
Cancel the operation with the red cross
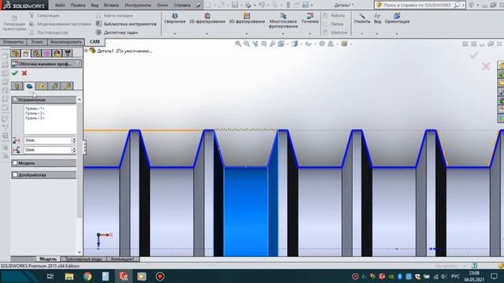click(24, 73)
